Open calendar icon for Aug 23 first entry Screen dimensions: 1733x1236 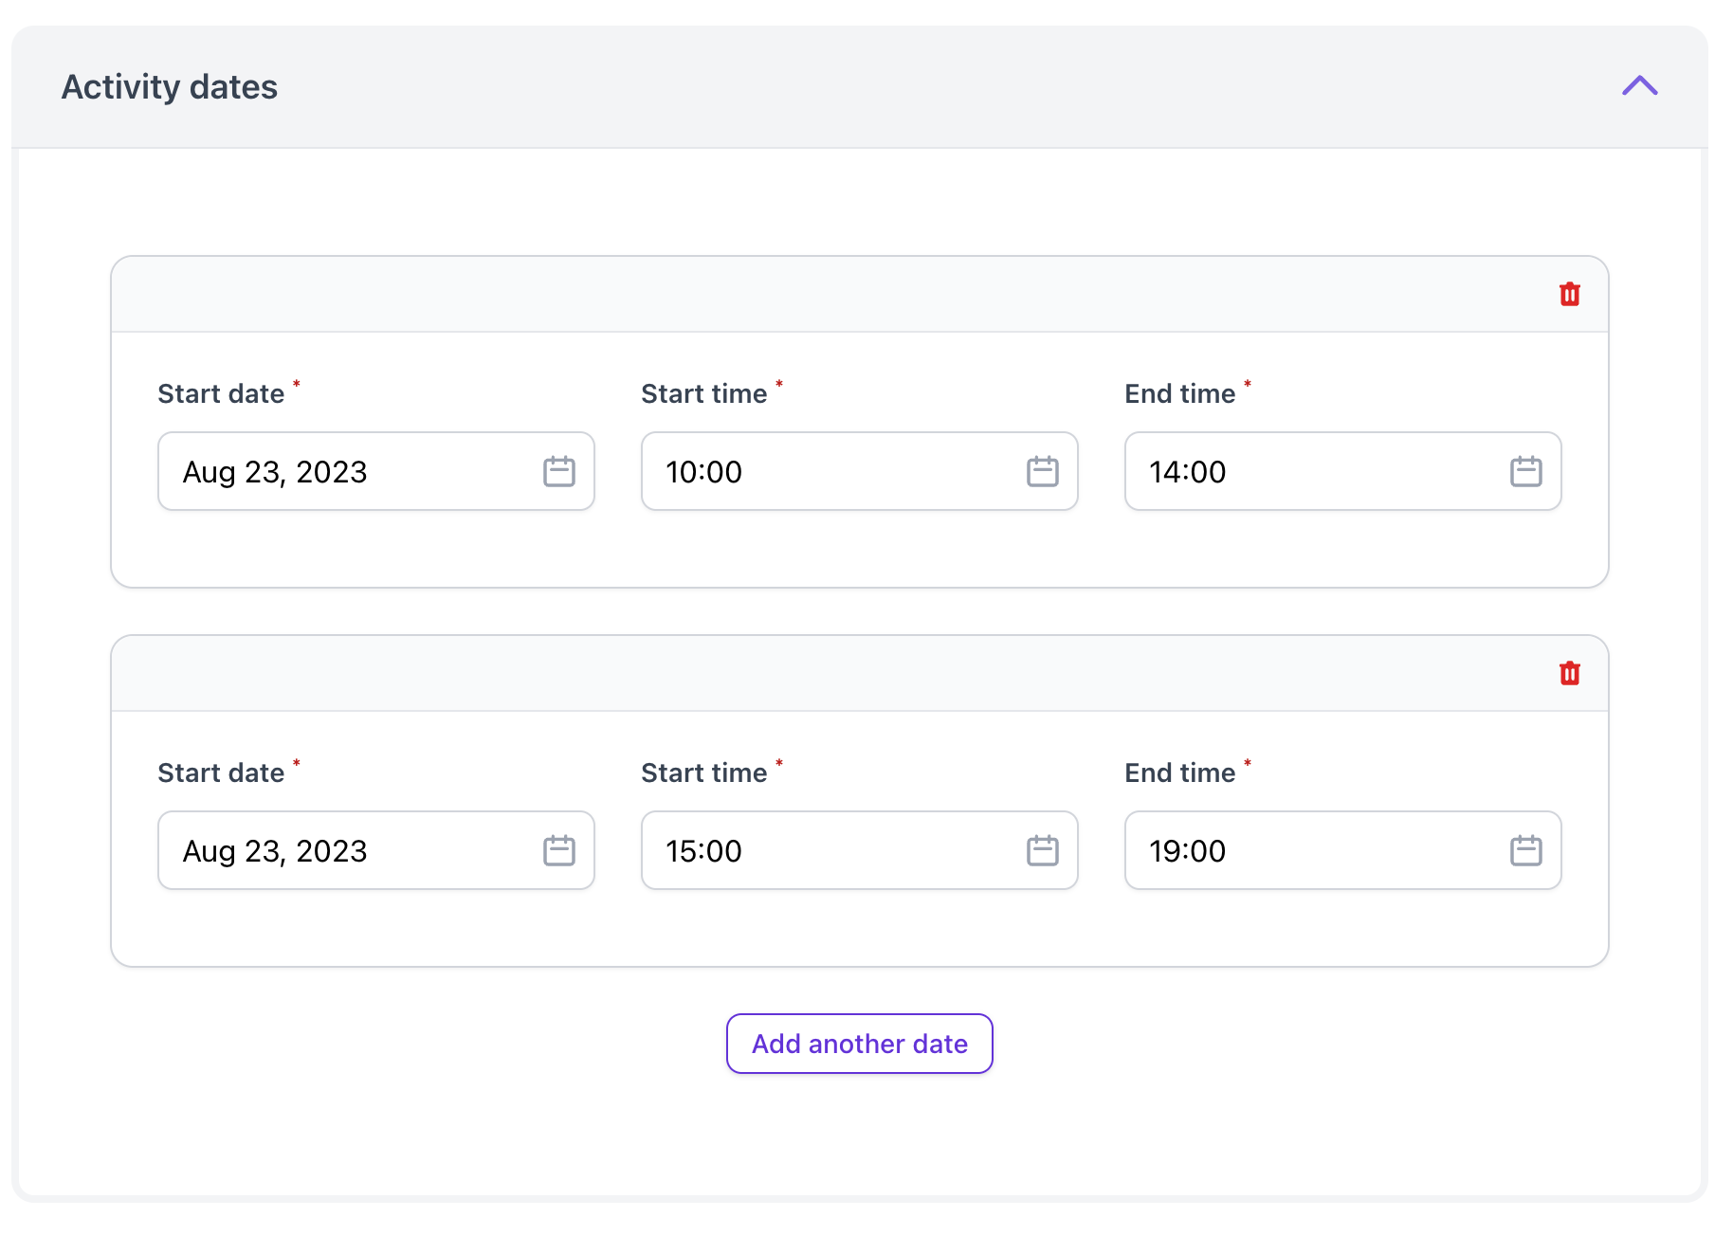pyautogui.click(x=558, y=471)
